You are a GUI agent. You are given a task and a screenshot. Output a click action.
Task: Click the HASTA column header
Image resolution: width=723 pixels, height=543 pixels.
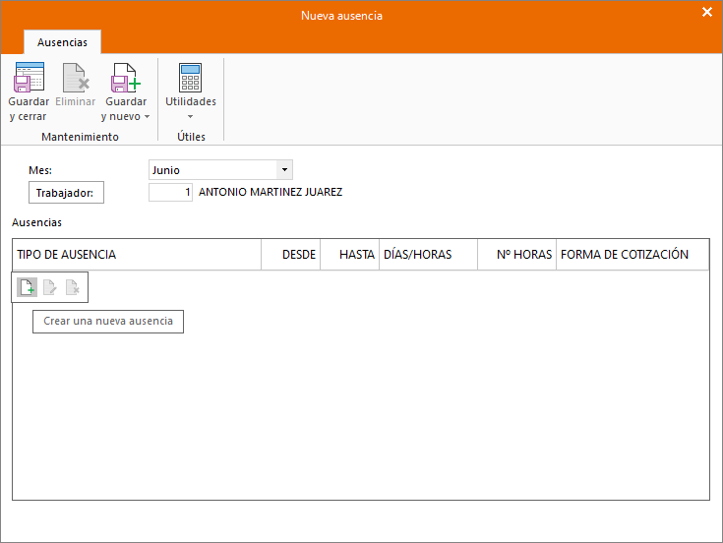(349, 255)
